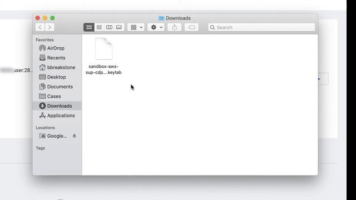The image size is (356, 200).
Task: Open AirDrop in the sidebar
Action: [x=57, y=48]
